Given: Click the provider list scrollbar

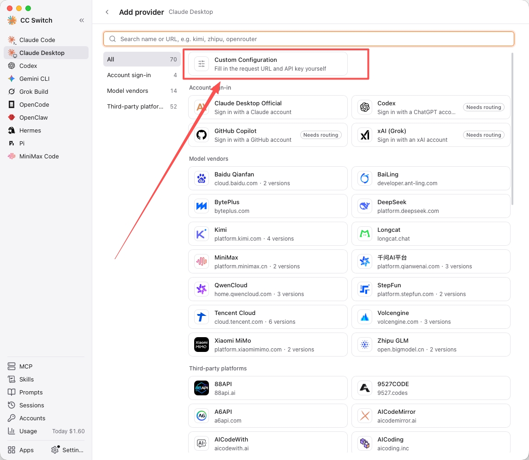Looking at the screenshot, I should point(512,129).
